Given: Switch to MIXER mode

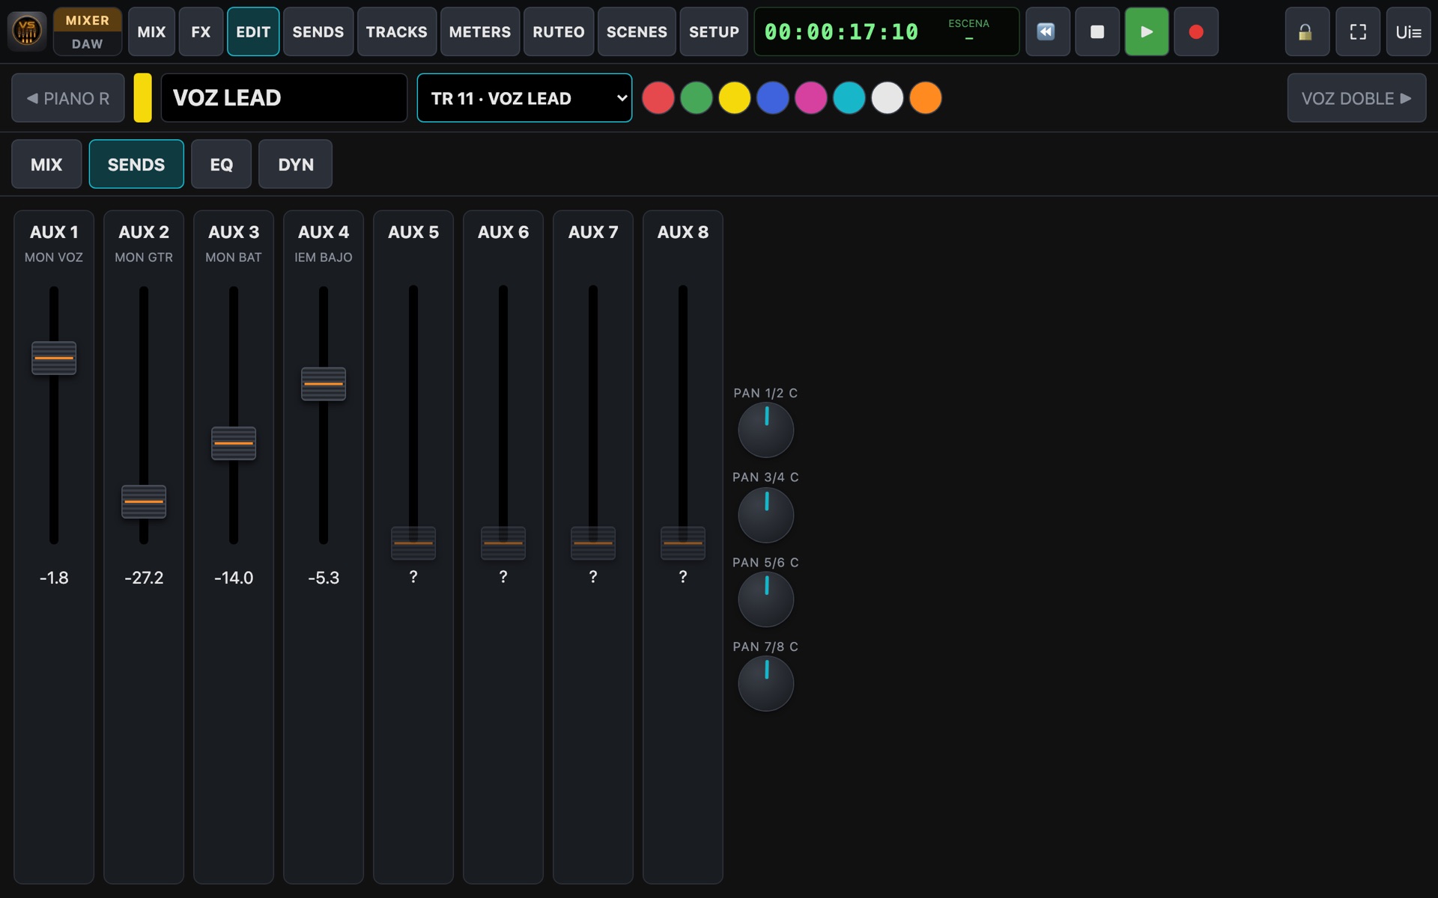Looking at the screenshot, I should coord(87,20).
